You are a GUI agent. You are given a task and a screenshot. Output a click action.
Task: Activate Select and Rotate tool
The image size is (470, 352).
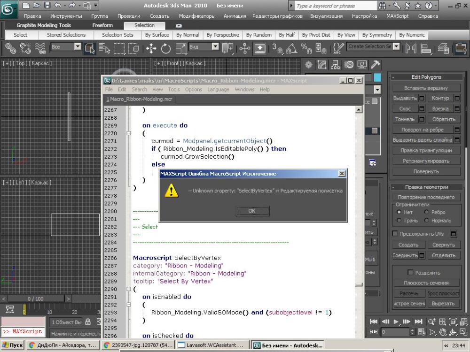pyautogui.click(x=166, y=48)
